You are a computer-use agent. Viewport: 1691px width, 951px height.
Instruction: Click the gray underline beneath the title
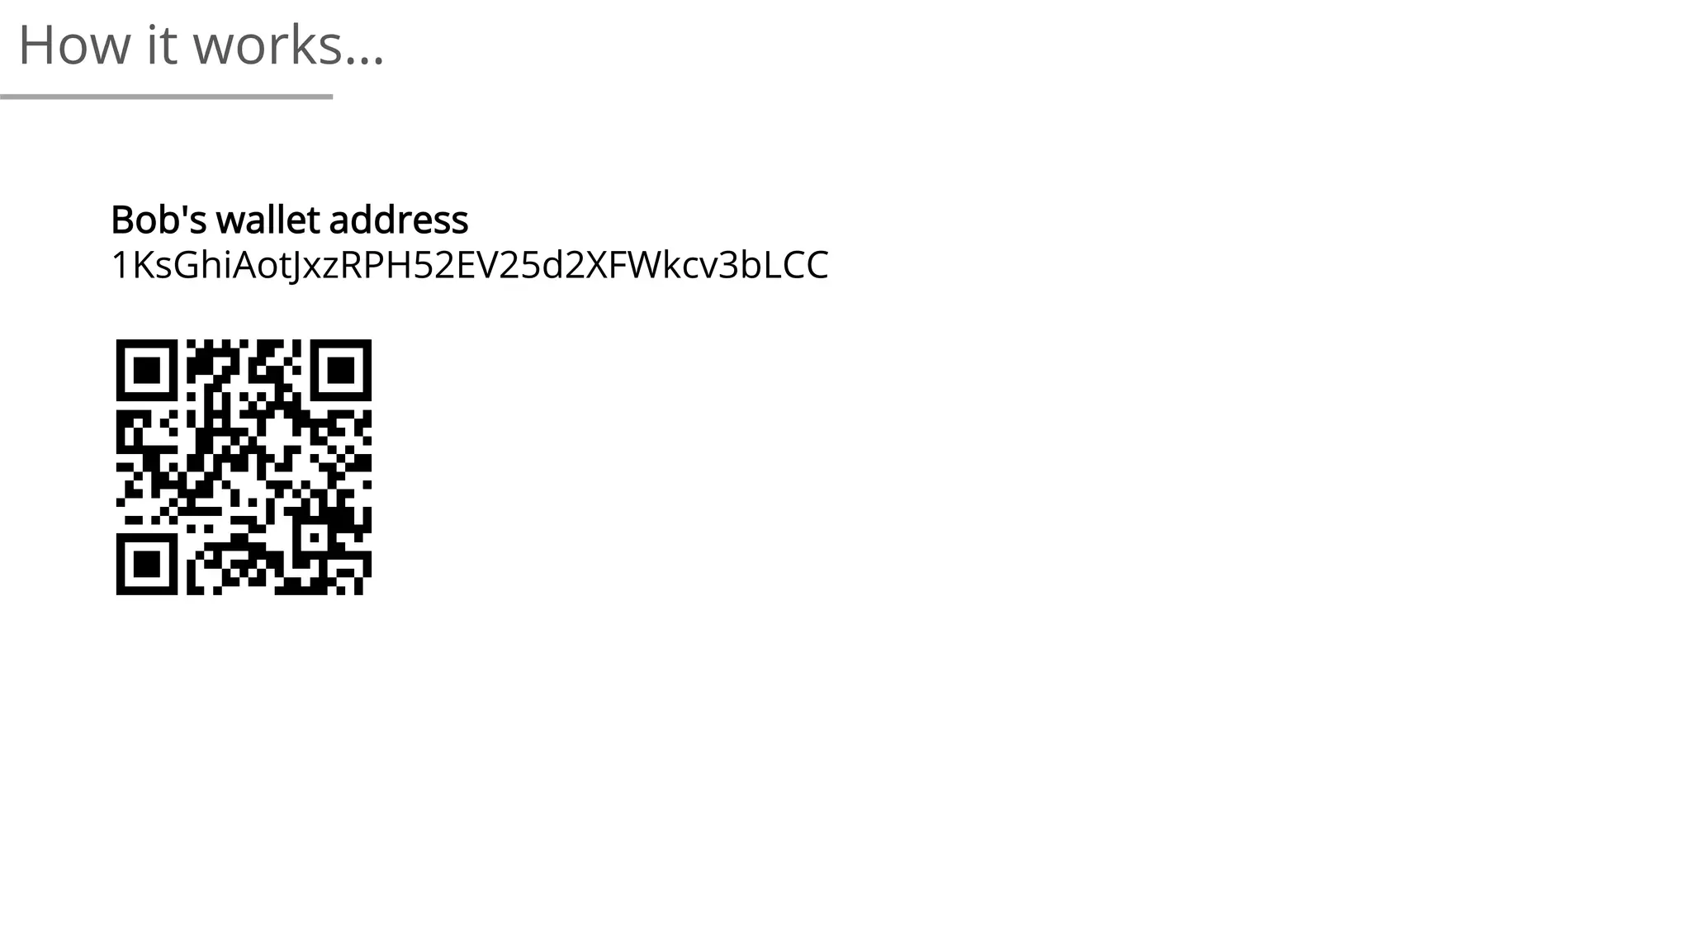166,97
